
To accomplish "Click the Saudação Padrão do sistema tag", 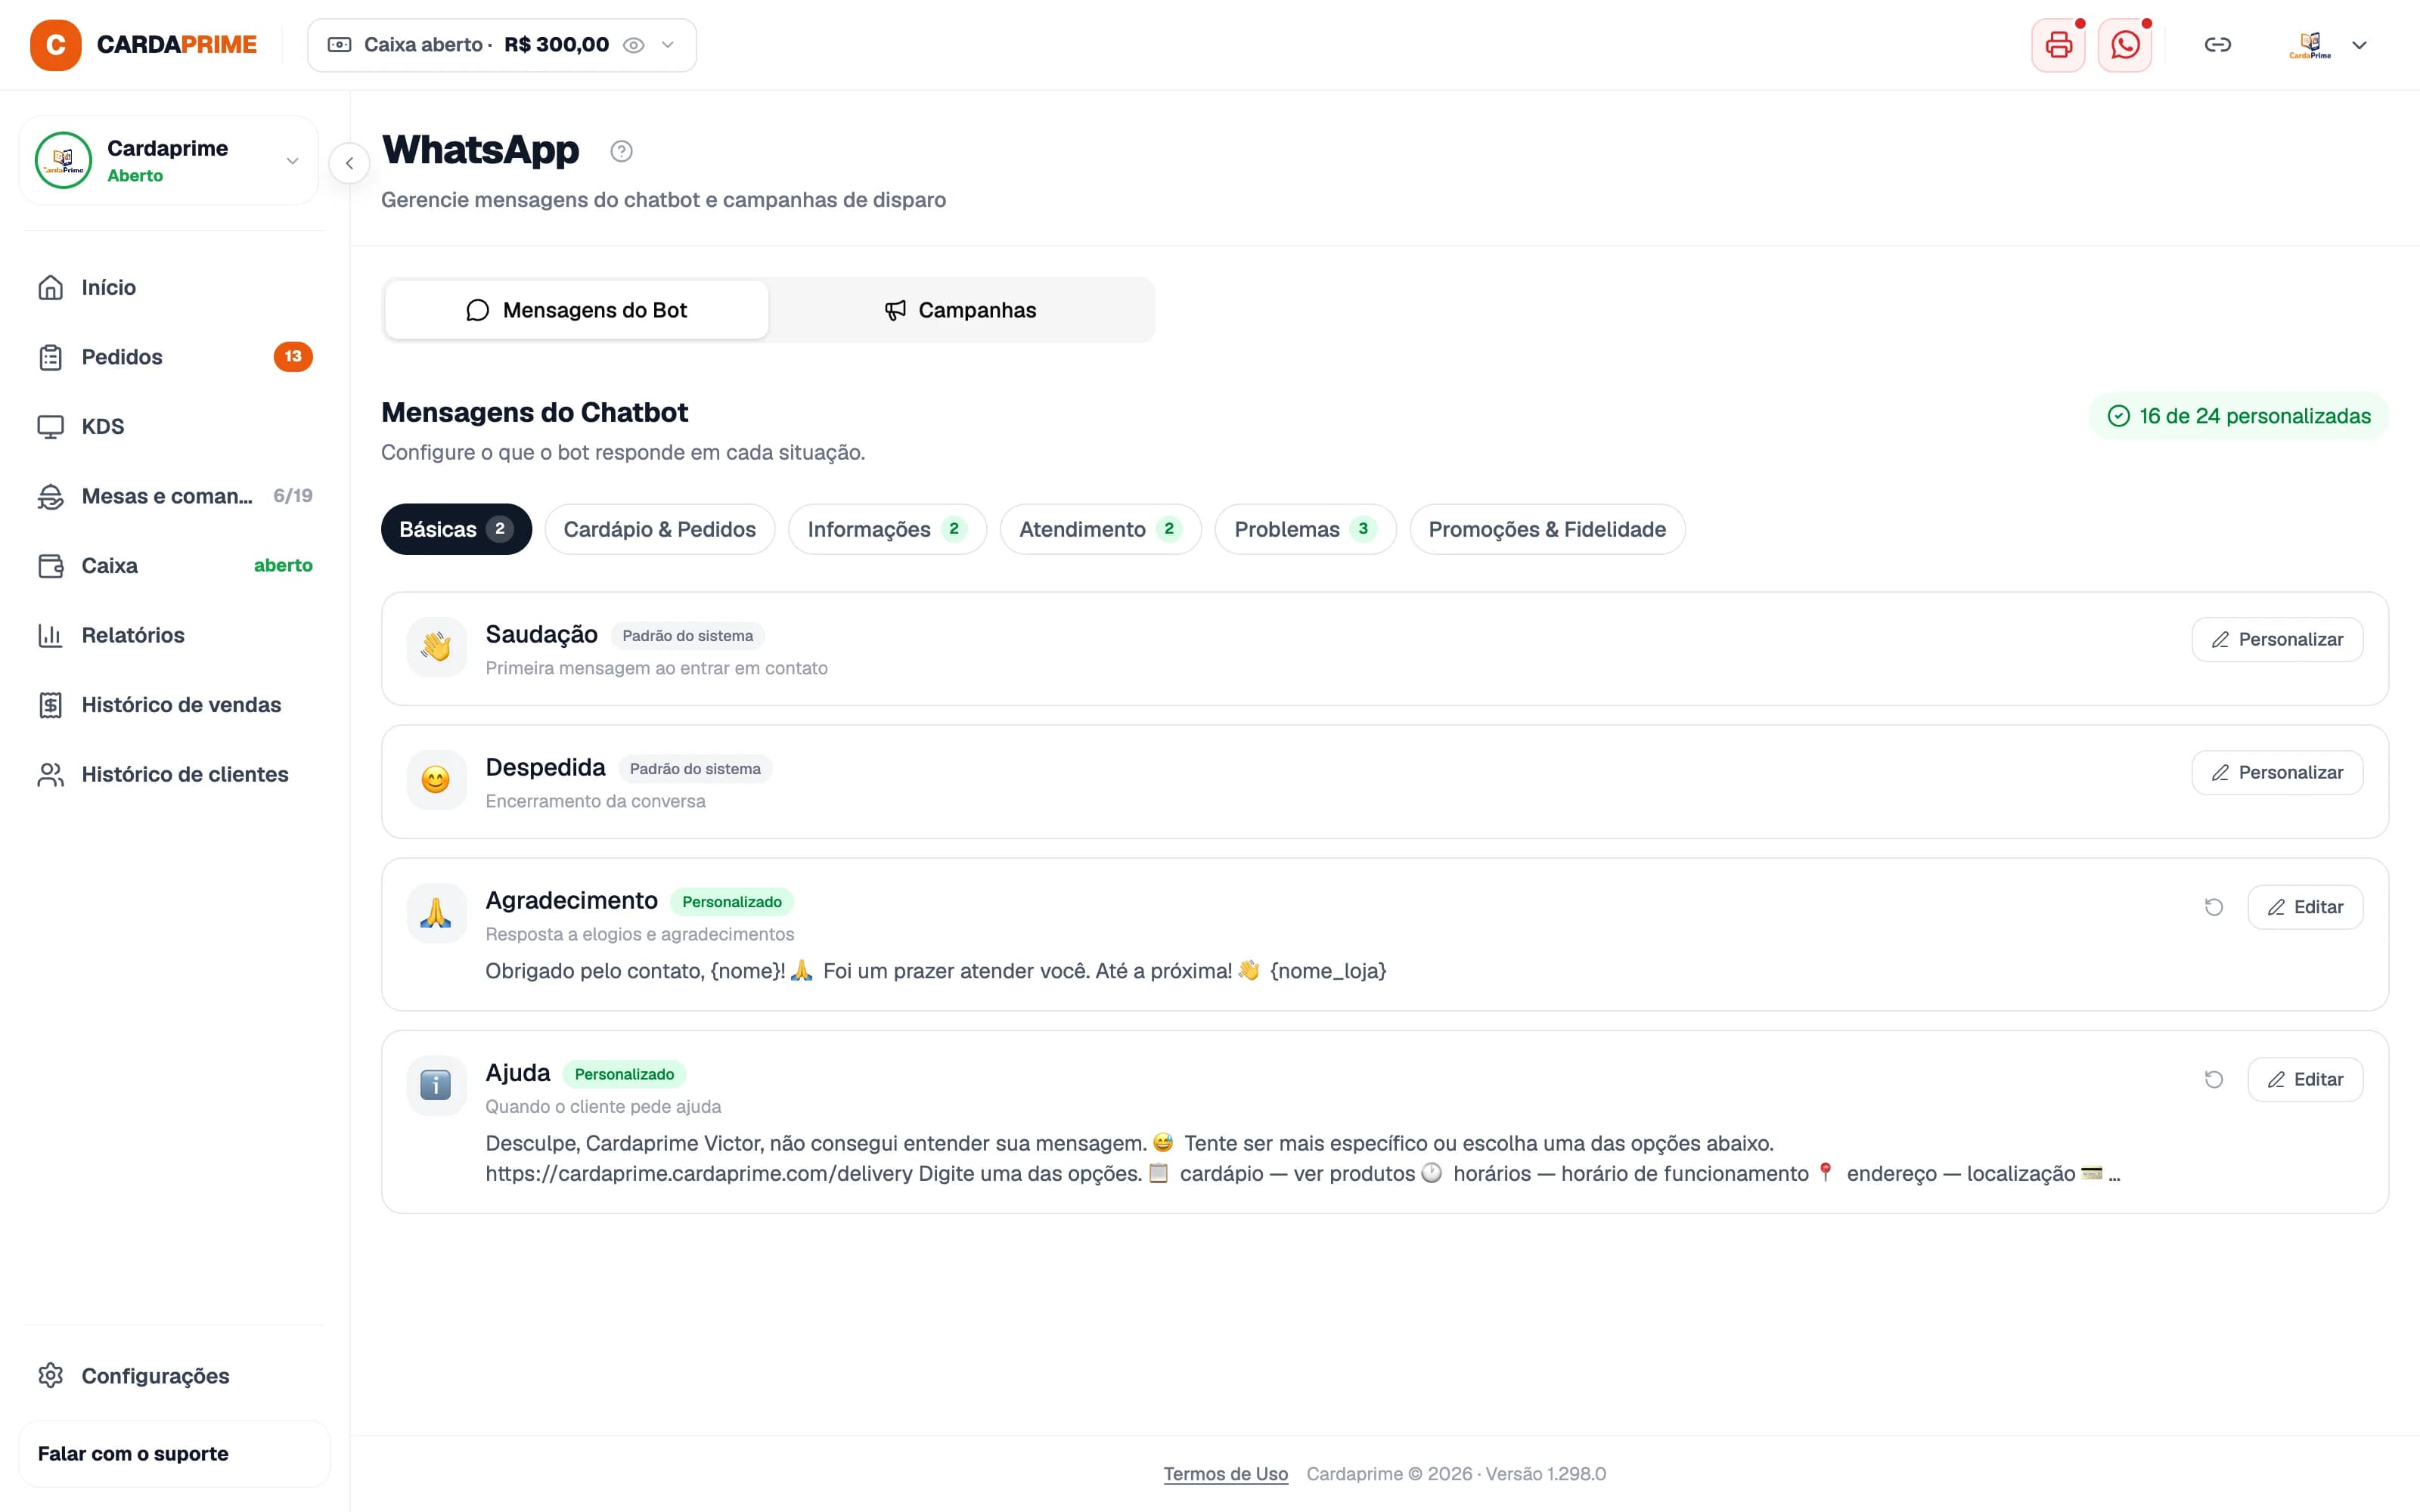I will point(687,636).
